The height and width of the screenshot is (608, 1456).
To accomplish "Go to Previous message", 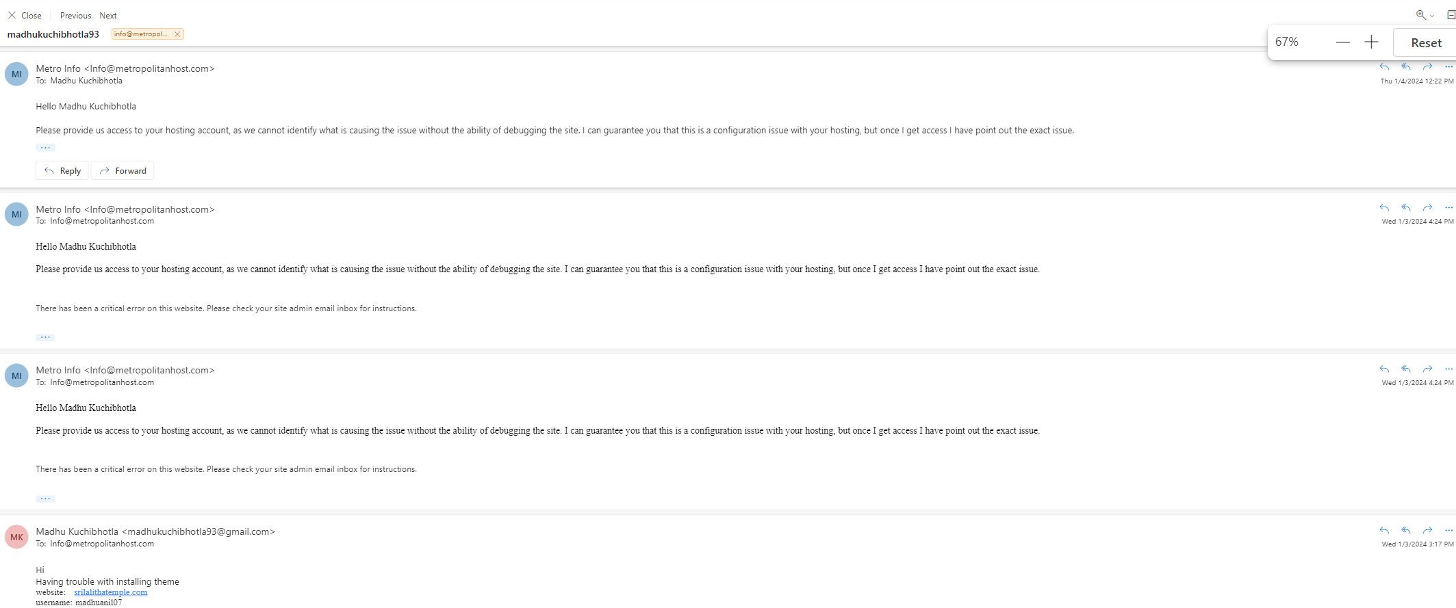I will pos(75,15).
